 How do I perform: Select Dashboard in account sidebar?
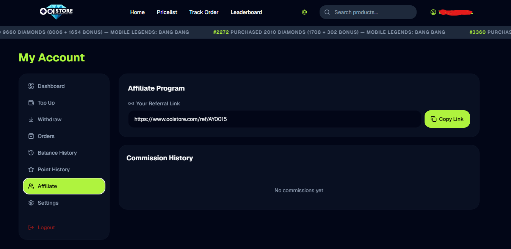click(x=64, y=86)
